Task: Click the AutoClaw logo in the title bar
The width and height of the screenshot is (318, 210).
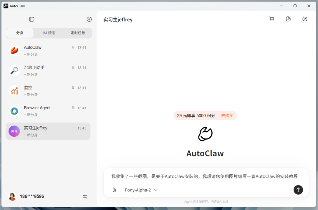Action: pyautogui.click(x=6, y=6)
